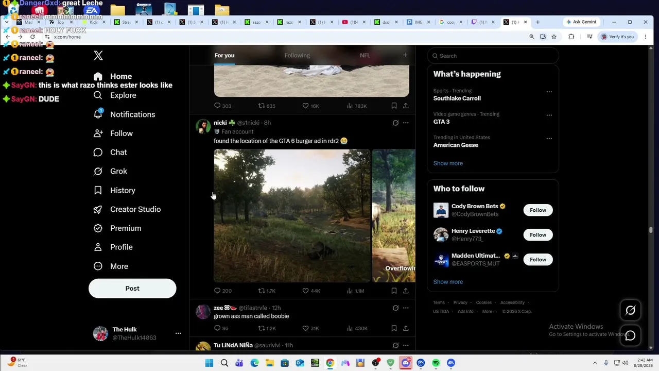
Task: Open Creator Studio from the sidebar
Action: pos(127,209)
